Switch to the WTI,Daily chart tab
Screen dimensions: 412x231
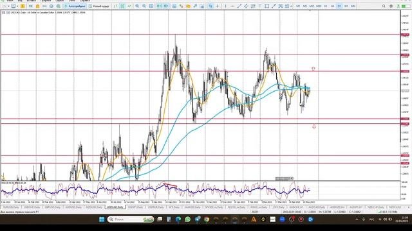pyautogui.click(x=174, y=207)
